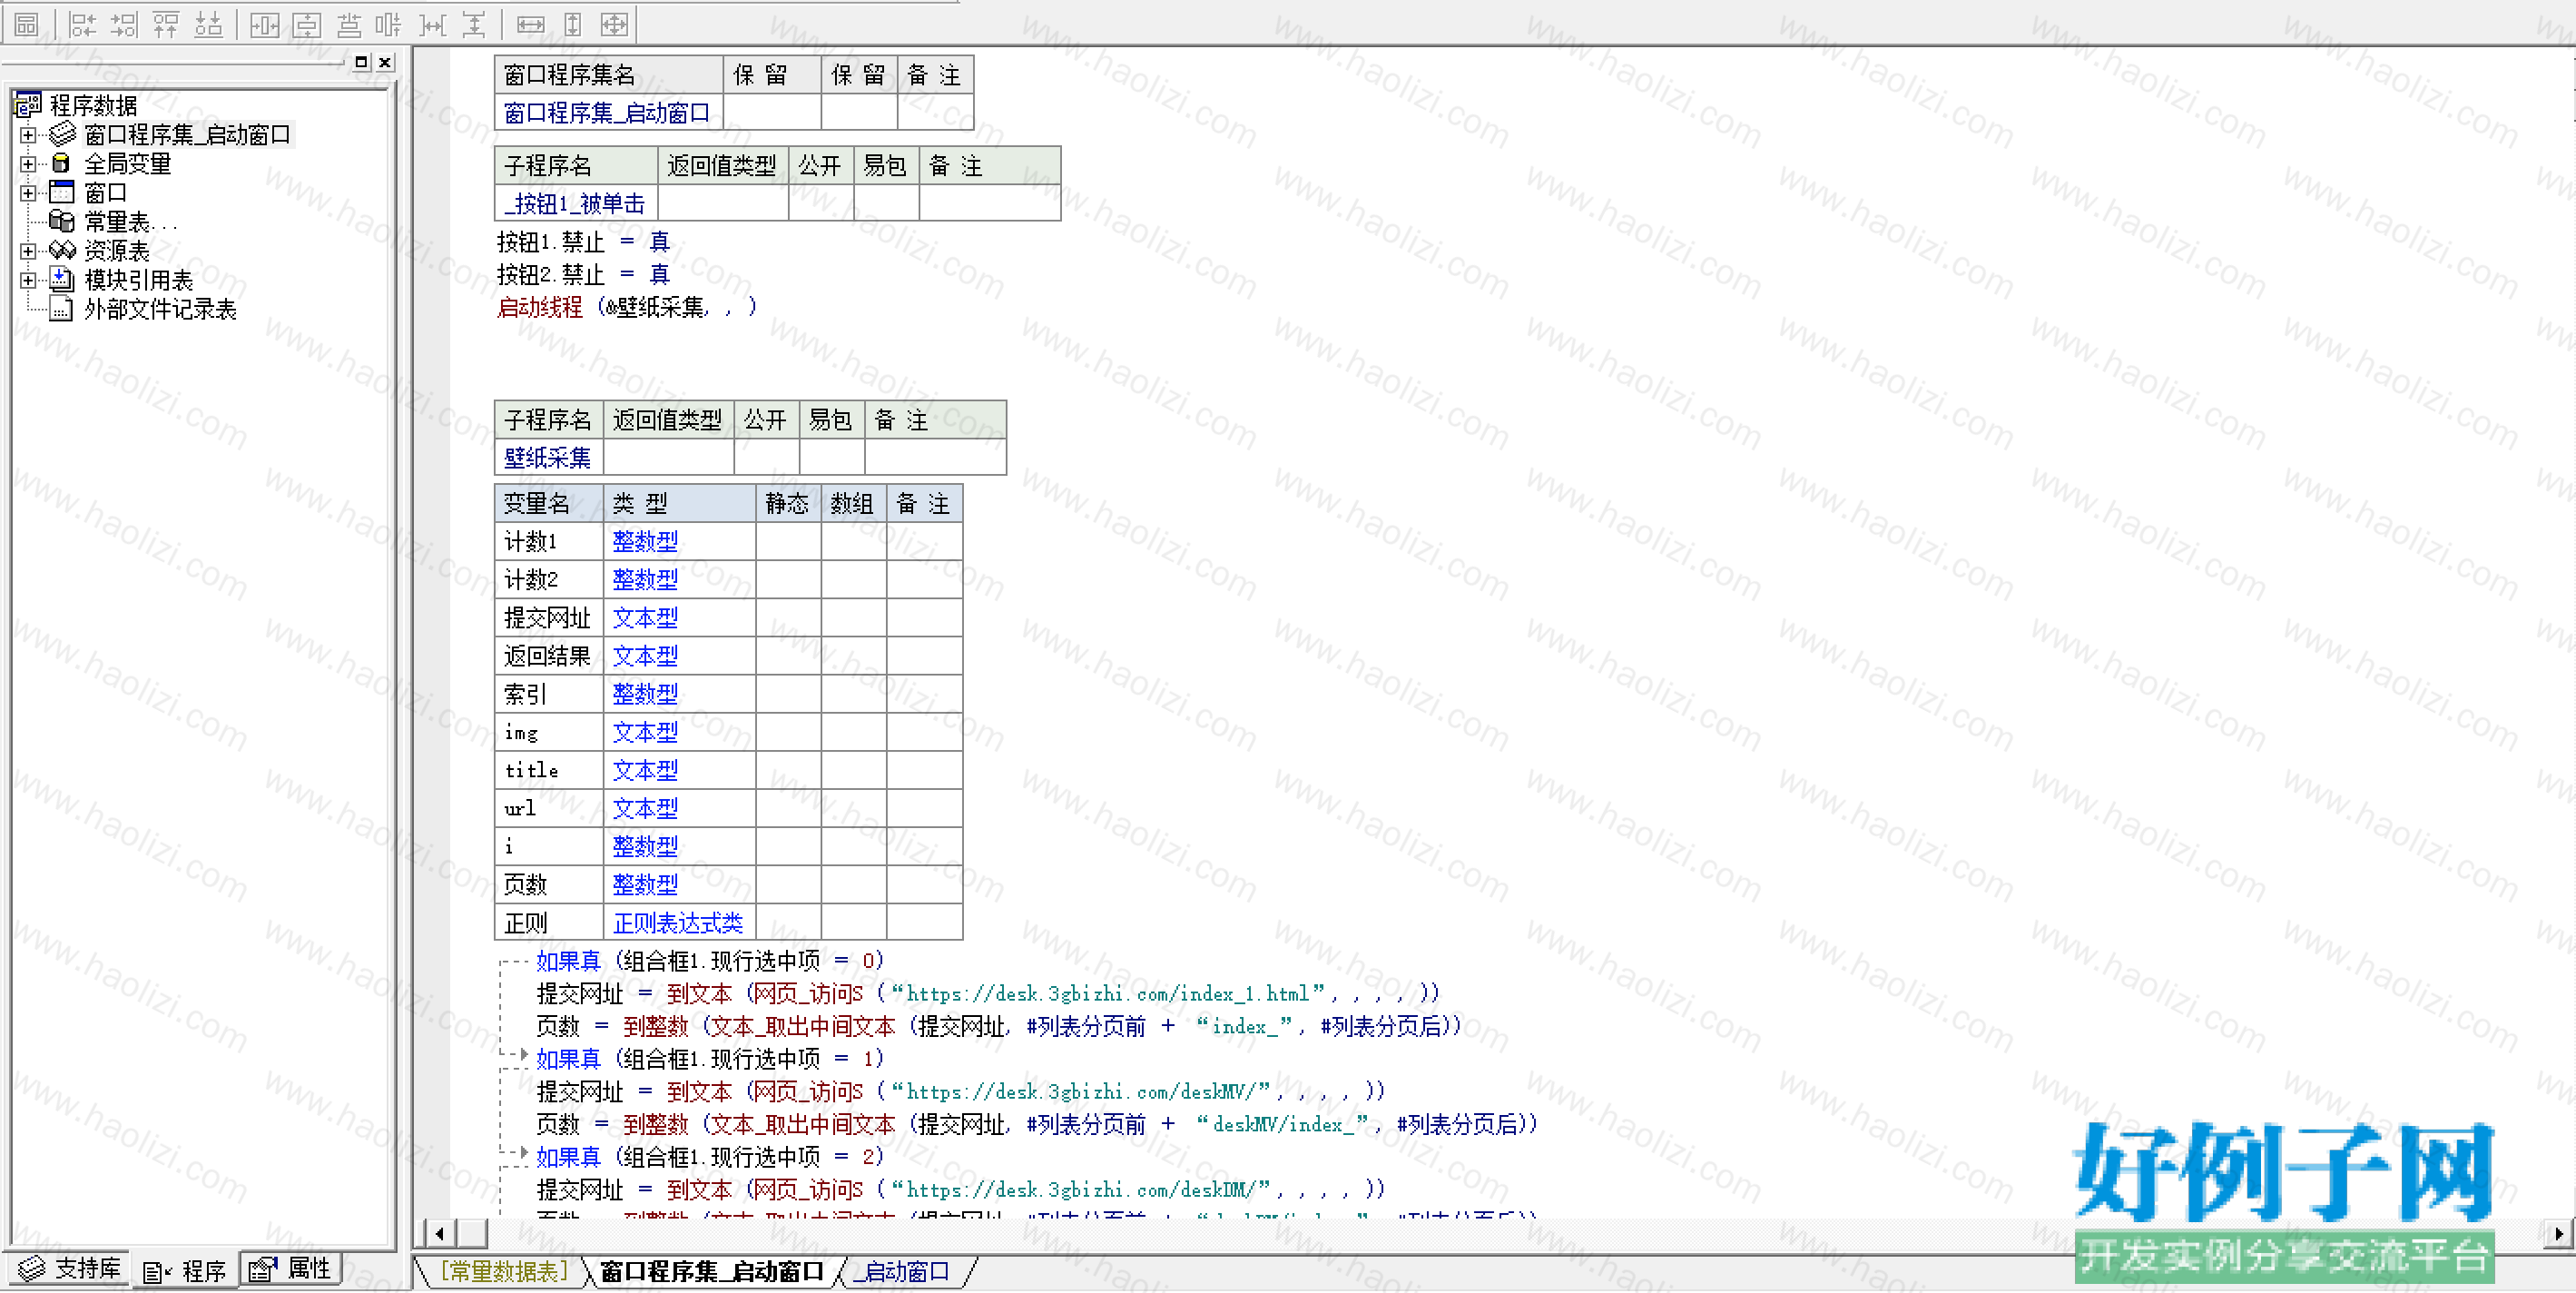Expand the 模块引用表 tree node

point(28,280)
